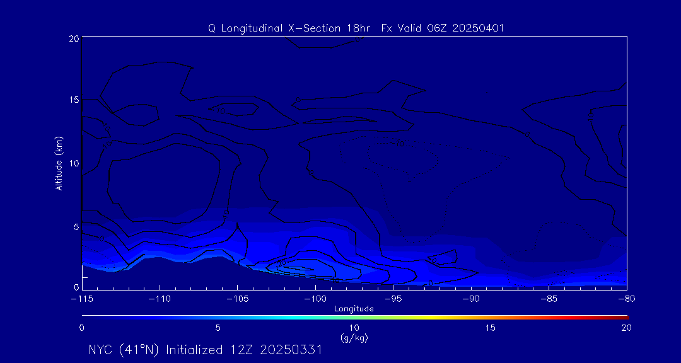Click the longitude tick label -80

[x=627, y=299]
